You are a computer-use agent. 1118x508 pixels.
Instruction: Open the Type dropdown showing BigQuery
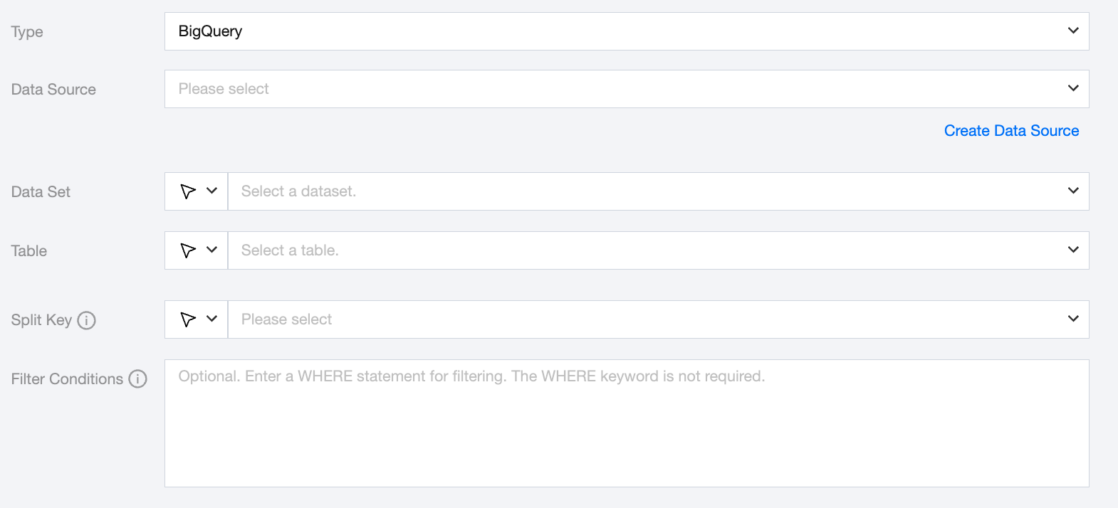pos(612,31)
